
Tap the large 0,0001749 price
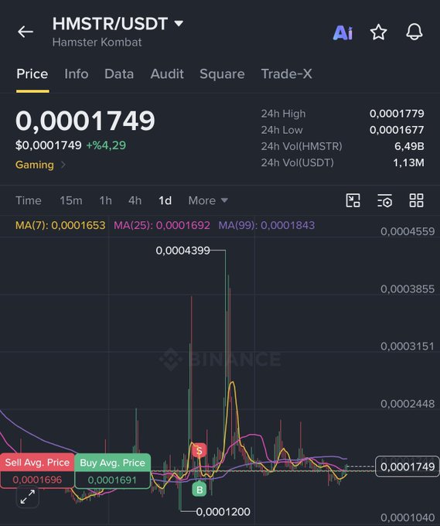pos(85,121)
